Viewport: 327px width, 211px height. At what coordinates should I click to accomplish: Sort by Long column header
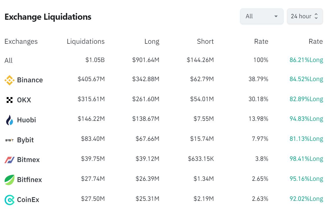152,41
